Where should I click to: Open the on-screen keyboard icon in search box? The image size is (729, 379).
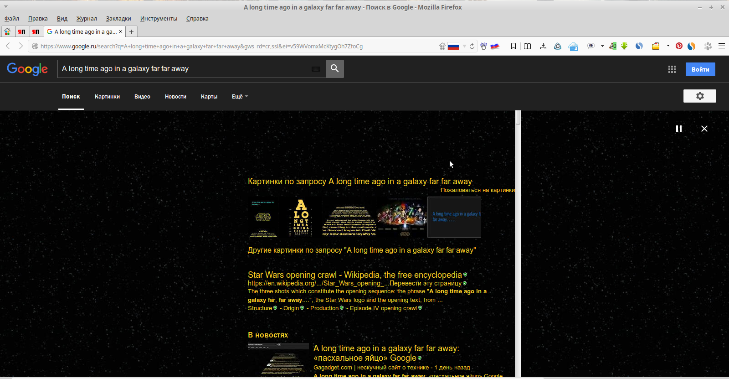coord(316,69)
